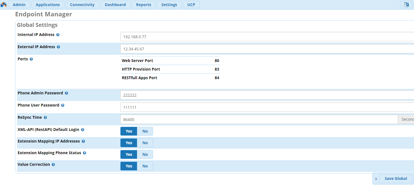Click help icon beside ReSync Time
Viewport: 414px width, 186px height.
(x=45, y=118)
